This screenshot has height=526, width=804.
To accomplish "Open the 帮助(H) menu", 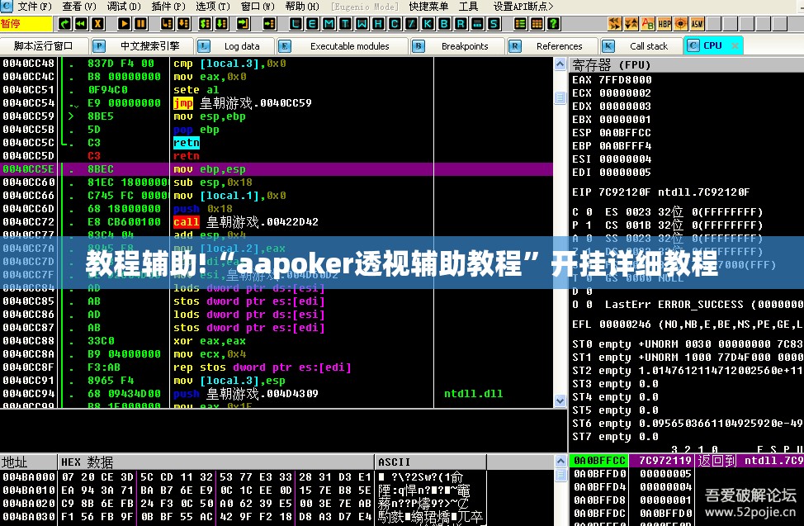I will 302,7.
